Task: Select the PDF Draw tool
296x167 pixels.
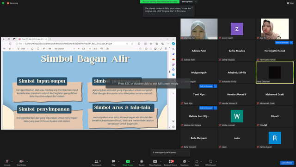Action: click(22, 49)
